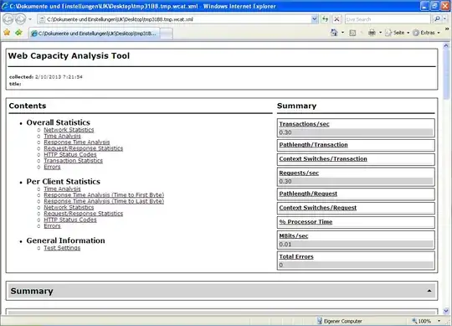Expand the address bar history dropdown
Viewport: 452px width, 326px height.
[x=315, y=19]
